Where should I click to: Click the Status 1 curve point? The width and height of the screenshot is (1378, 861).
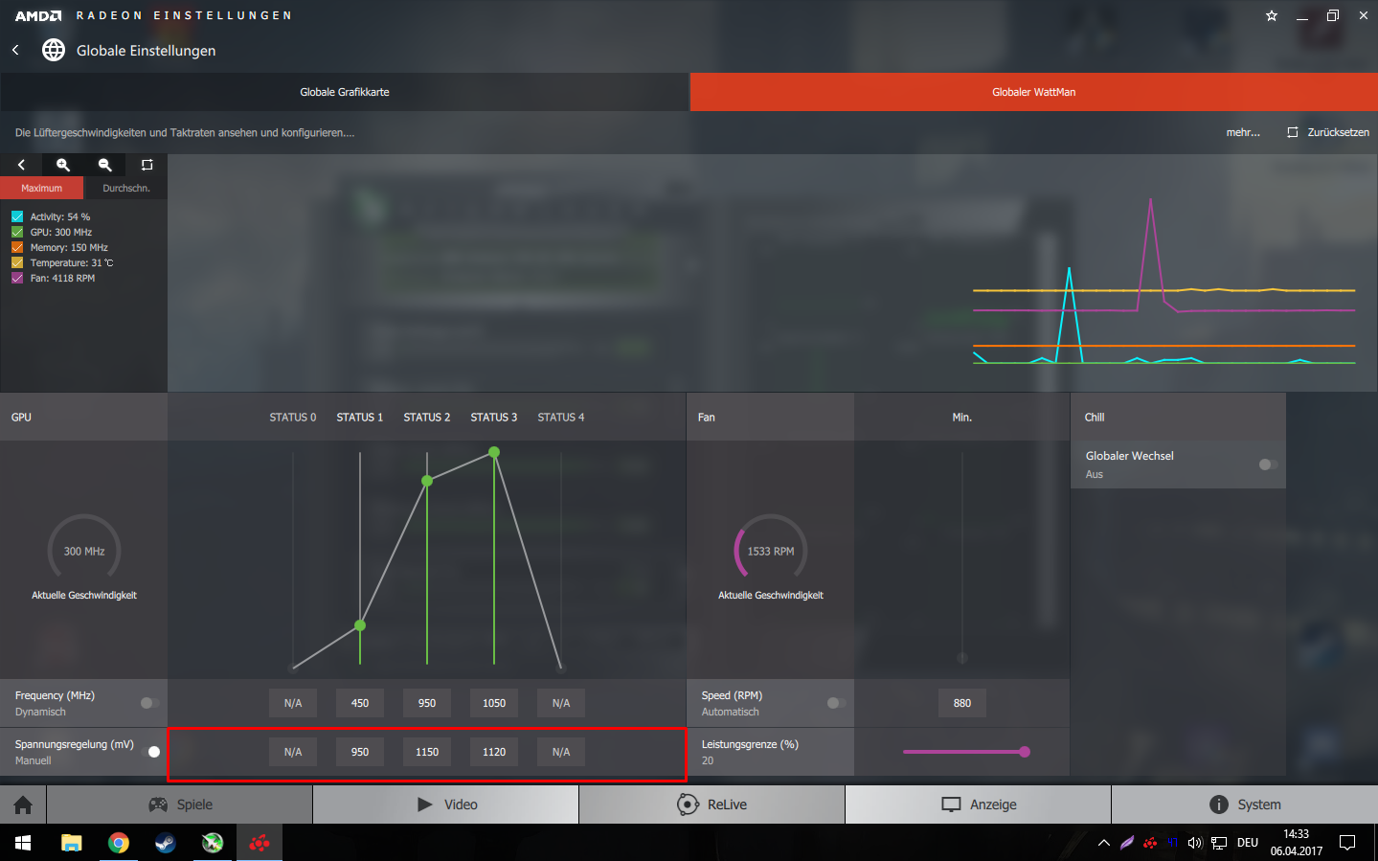(x=360, y=625)
